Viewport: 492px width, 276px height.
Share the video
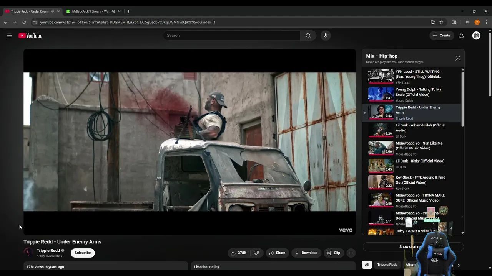(x=277, y=253)
